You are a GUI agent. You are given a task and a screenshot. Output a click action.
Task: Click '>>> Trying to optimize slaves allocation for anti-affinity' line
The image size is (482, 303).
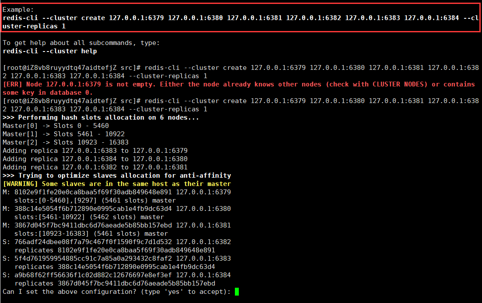point(117,175)
